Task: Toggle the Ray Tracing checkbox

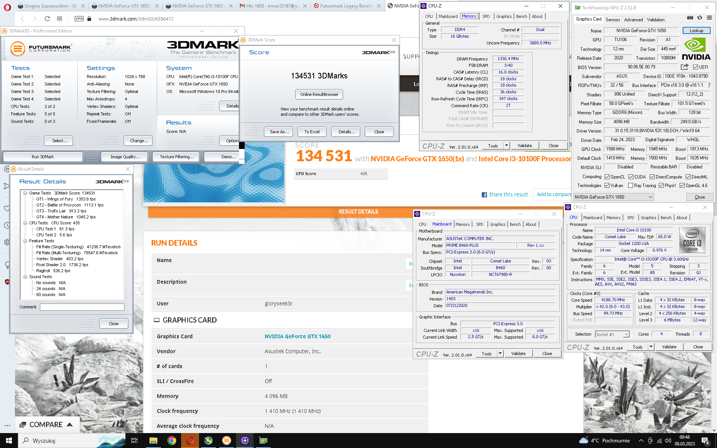Action: pos(630,186)
